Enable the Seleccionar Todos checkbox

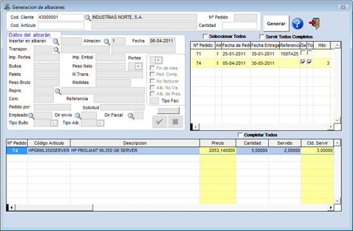(x=205, y=37)
